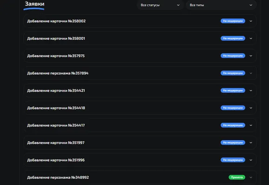Click "На модерации" badge of request №354418
This screenshot has height=185, width=269.
click(x=233, y=108)
